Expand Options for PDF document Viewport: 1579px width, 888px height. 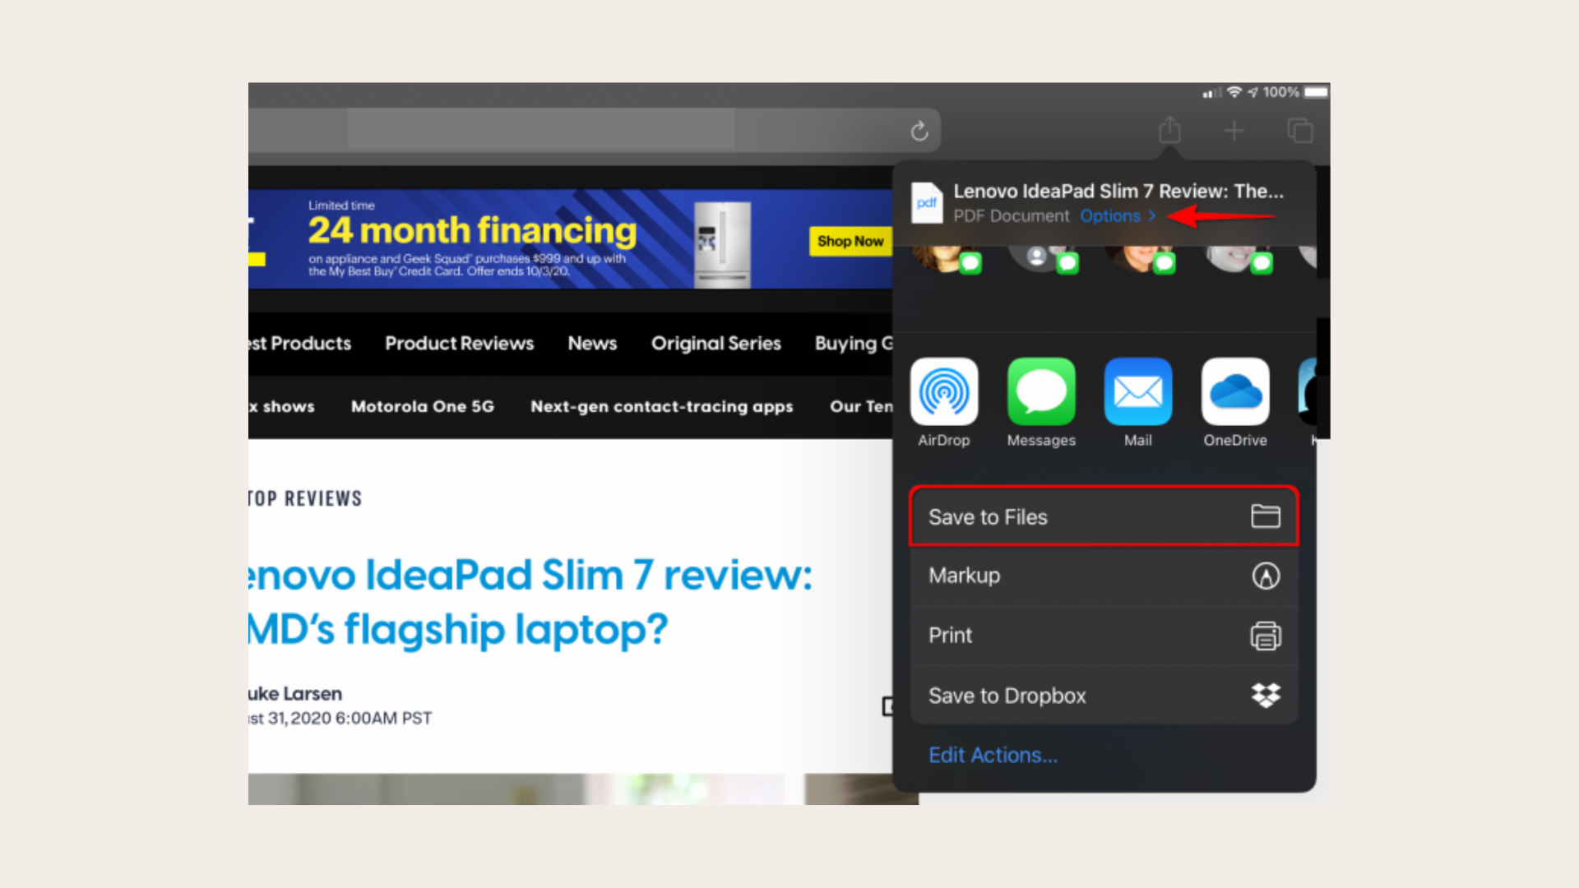[1115, 215]
